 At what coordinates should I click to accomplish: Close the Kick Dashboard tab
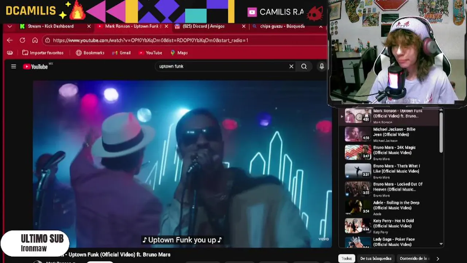[89, 26]
